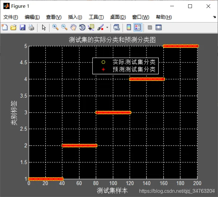Image resolution: width=218 pixels, height=197 pixels.
Task: Enable the Rotate 3D tool
Action: tap(82, 27)
